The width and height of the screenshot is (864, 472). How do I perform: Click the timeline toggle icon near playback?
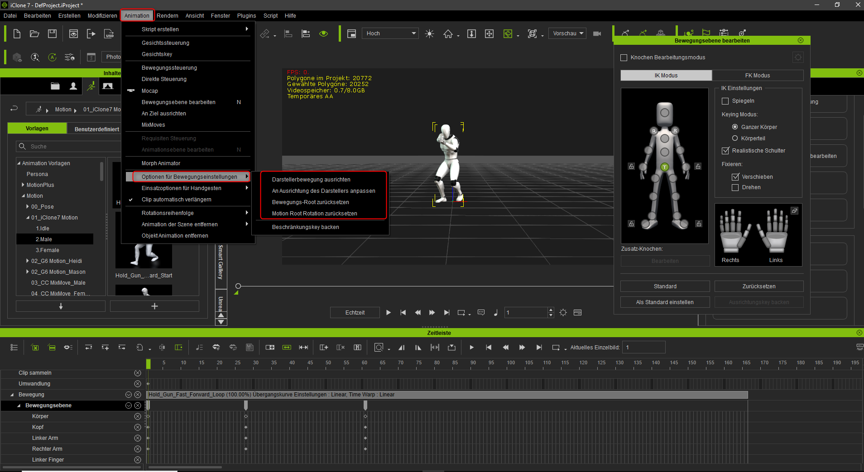tap(577, 313)
